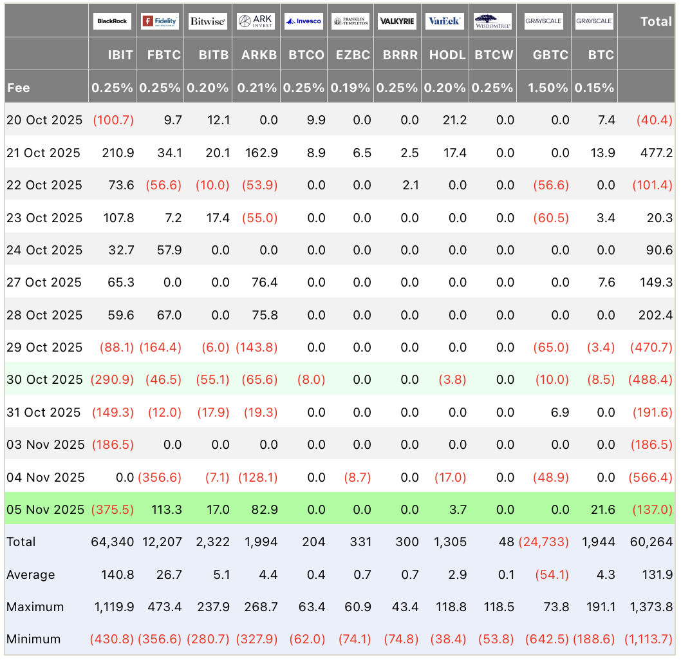Open the Invesco logo
Image resolution: width=681 pixels, height=662 pixels.
coord(304,21)
